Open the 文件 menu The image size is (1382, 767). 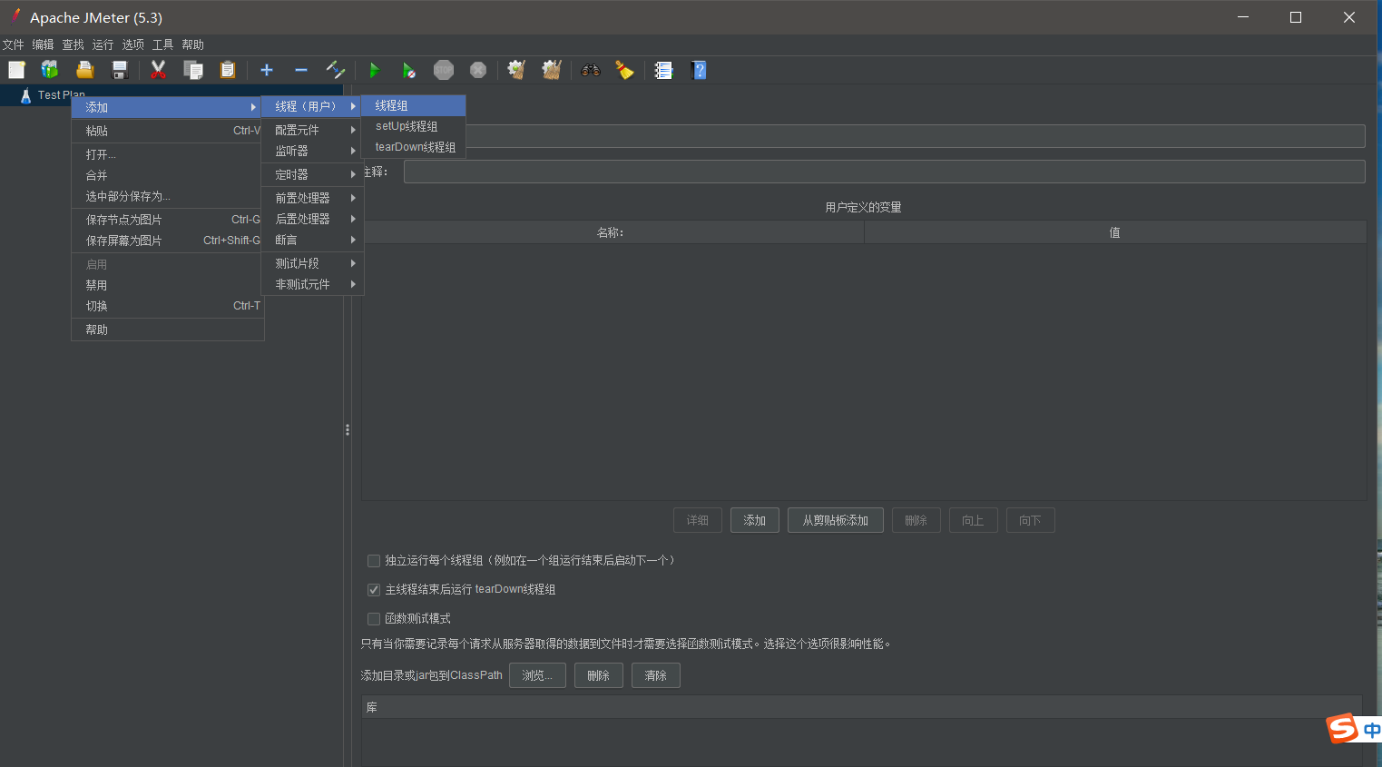pyautogui.click(x=14, y=44)
